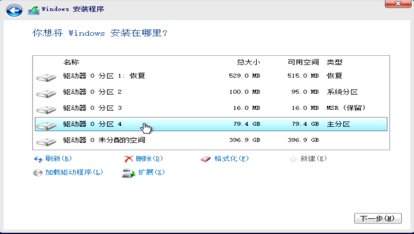Click the 总大小 column header
This screenshot has height=234, width=414.
pos(249,62)
